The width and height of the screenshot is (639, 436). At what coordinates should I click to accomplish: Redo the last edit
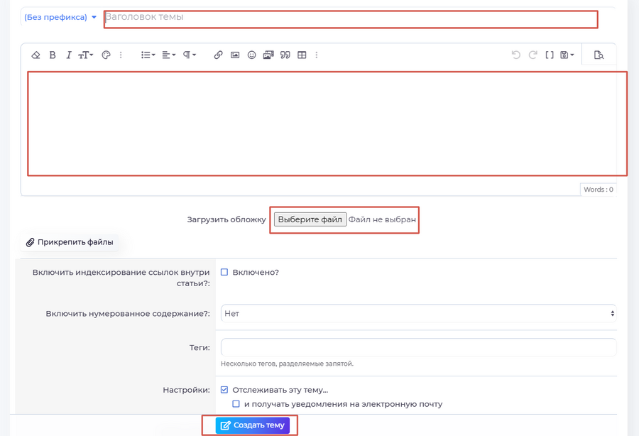click(x=532, y=55)
